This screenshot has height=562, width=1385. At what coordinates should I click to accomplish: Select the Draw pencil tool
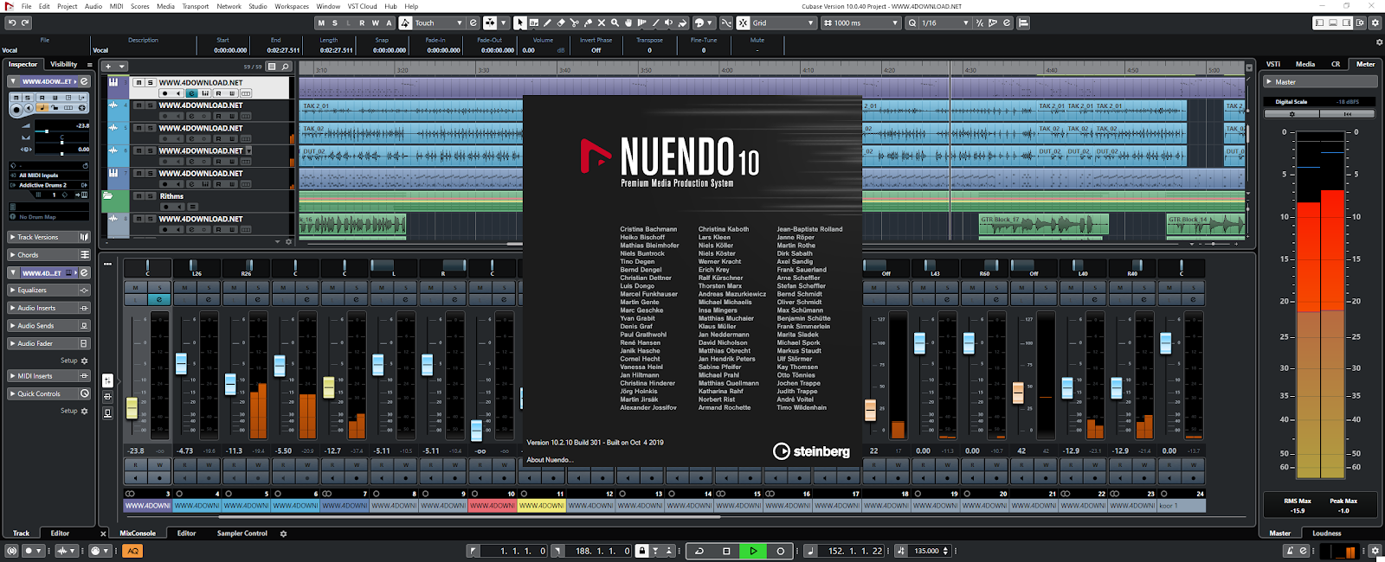547,22
